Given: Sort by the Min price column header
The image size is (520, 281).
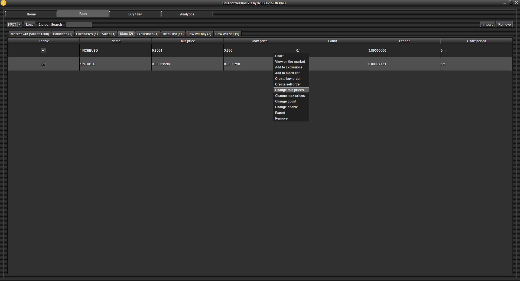Looking at the screenshot, I should click(188, 41).
